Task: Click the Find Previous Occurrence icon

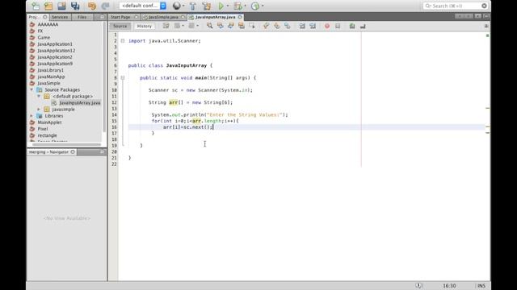Action: tap(221, 26)
